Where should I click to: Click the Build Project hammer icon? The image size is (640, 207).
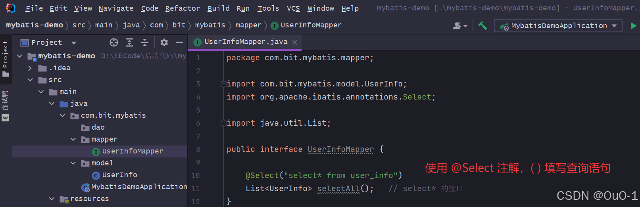pos(482,26)
